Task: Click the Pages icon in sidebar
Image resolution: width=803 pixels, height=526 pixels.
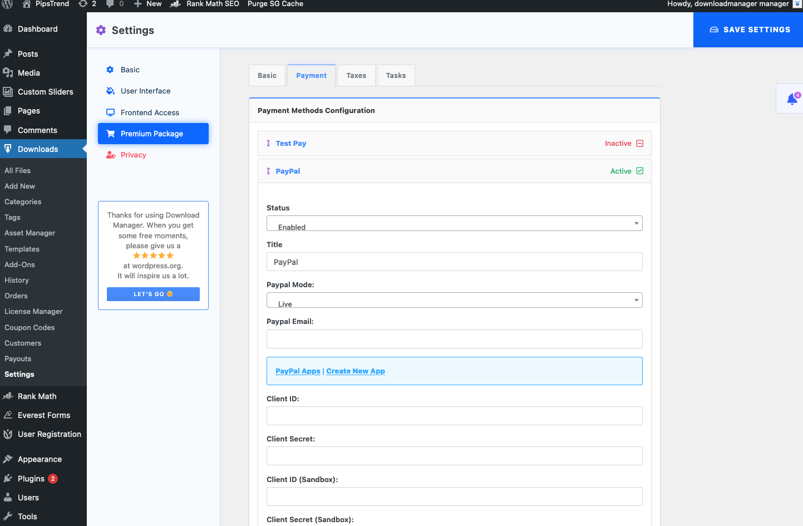Action: [x=8, y=110]
